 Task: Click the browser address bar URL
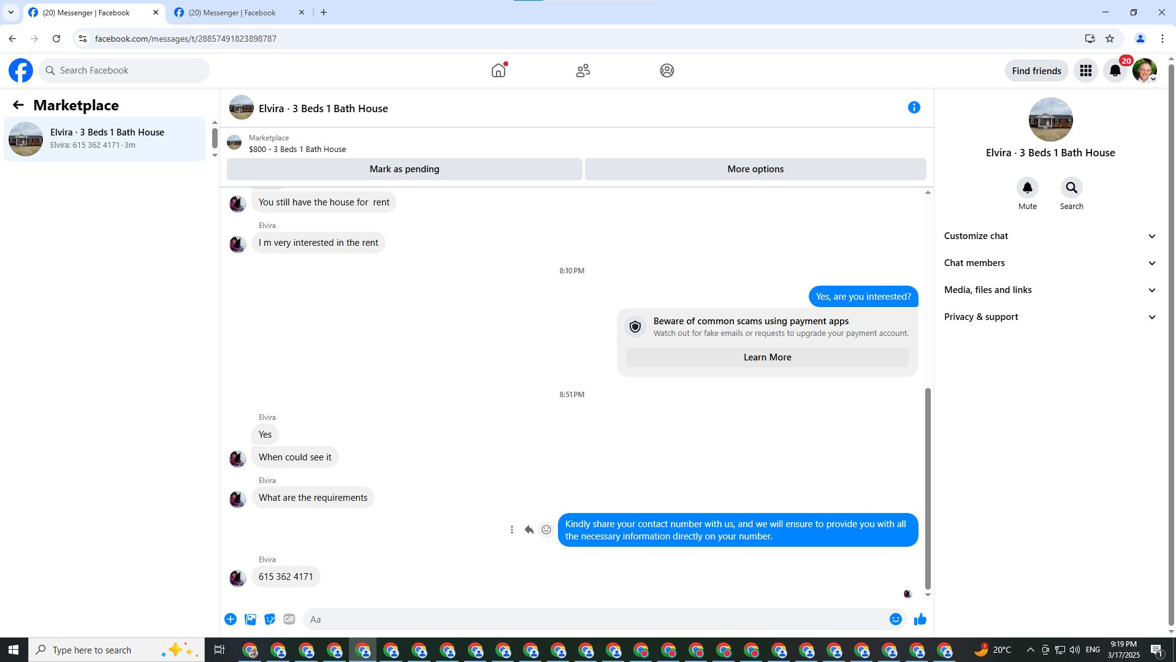185,39
